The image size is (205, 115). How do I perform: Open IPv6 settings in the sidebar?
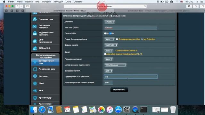pyautogui.click(x=45, y=83)
